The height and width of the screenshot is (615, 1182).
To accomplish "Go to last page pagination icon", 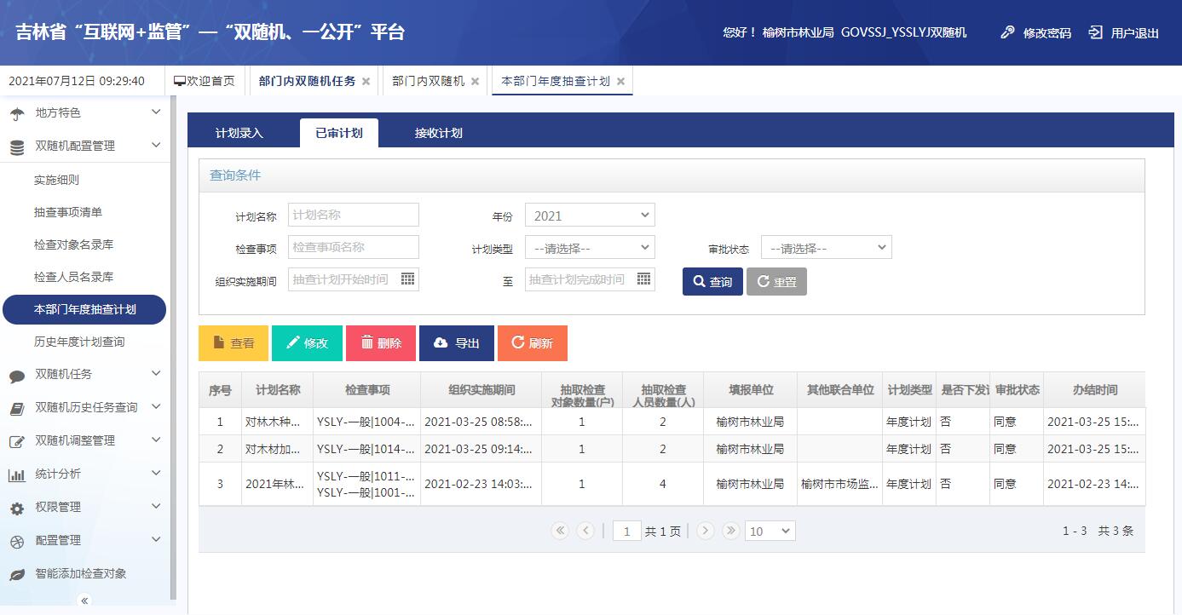I will [x=730, y=531].
